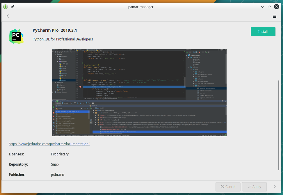The image size is (283, 195).
Task: Click the pin icon in the titlebar
Action: pos(12,6)
